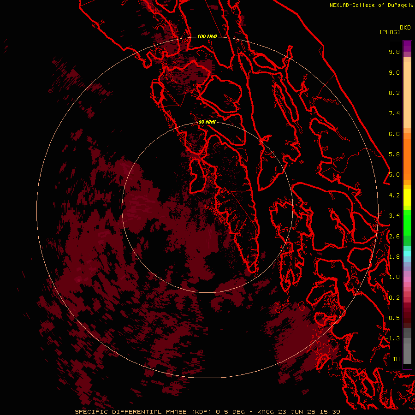The width and height of the screenshot is (415, 415).
Task: Click the 4.2 legend value
Action: pyautogui.click(x=394, y=196)
